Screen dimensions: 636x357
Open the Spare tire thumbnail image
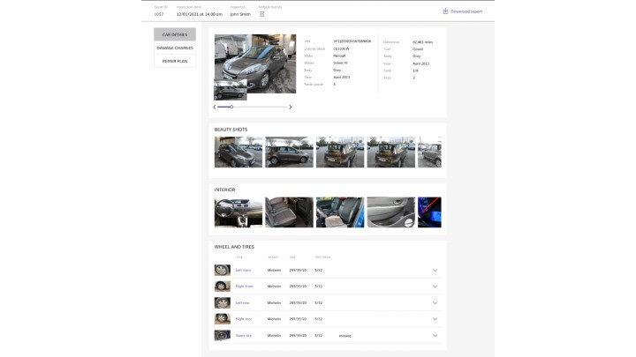click(x=222, y=335)
